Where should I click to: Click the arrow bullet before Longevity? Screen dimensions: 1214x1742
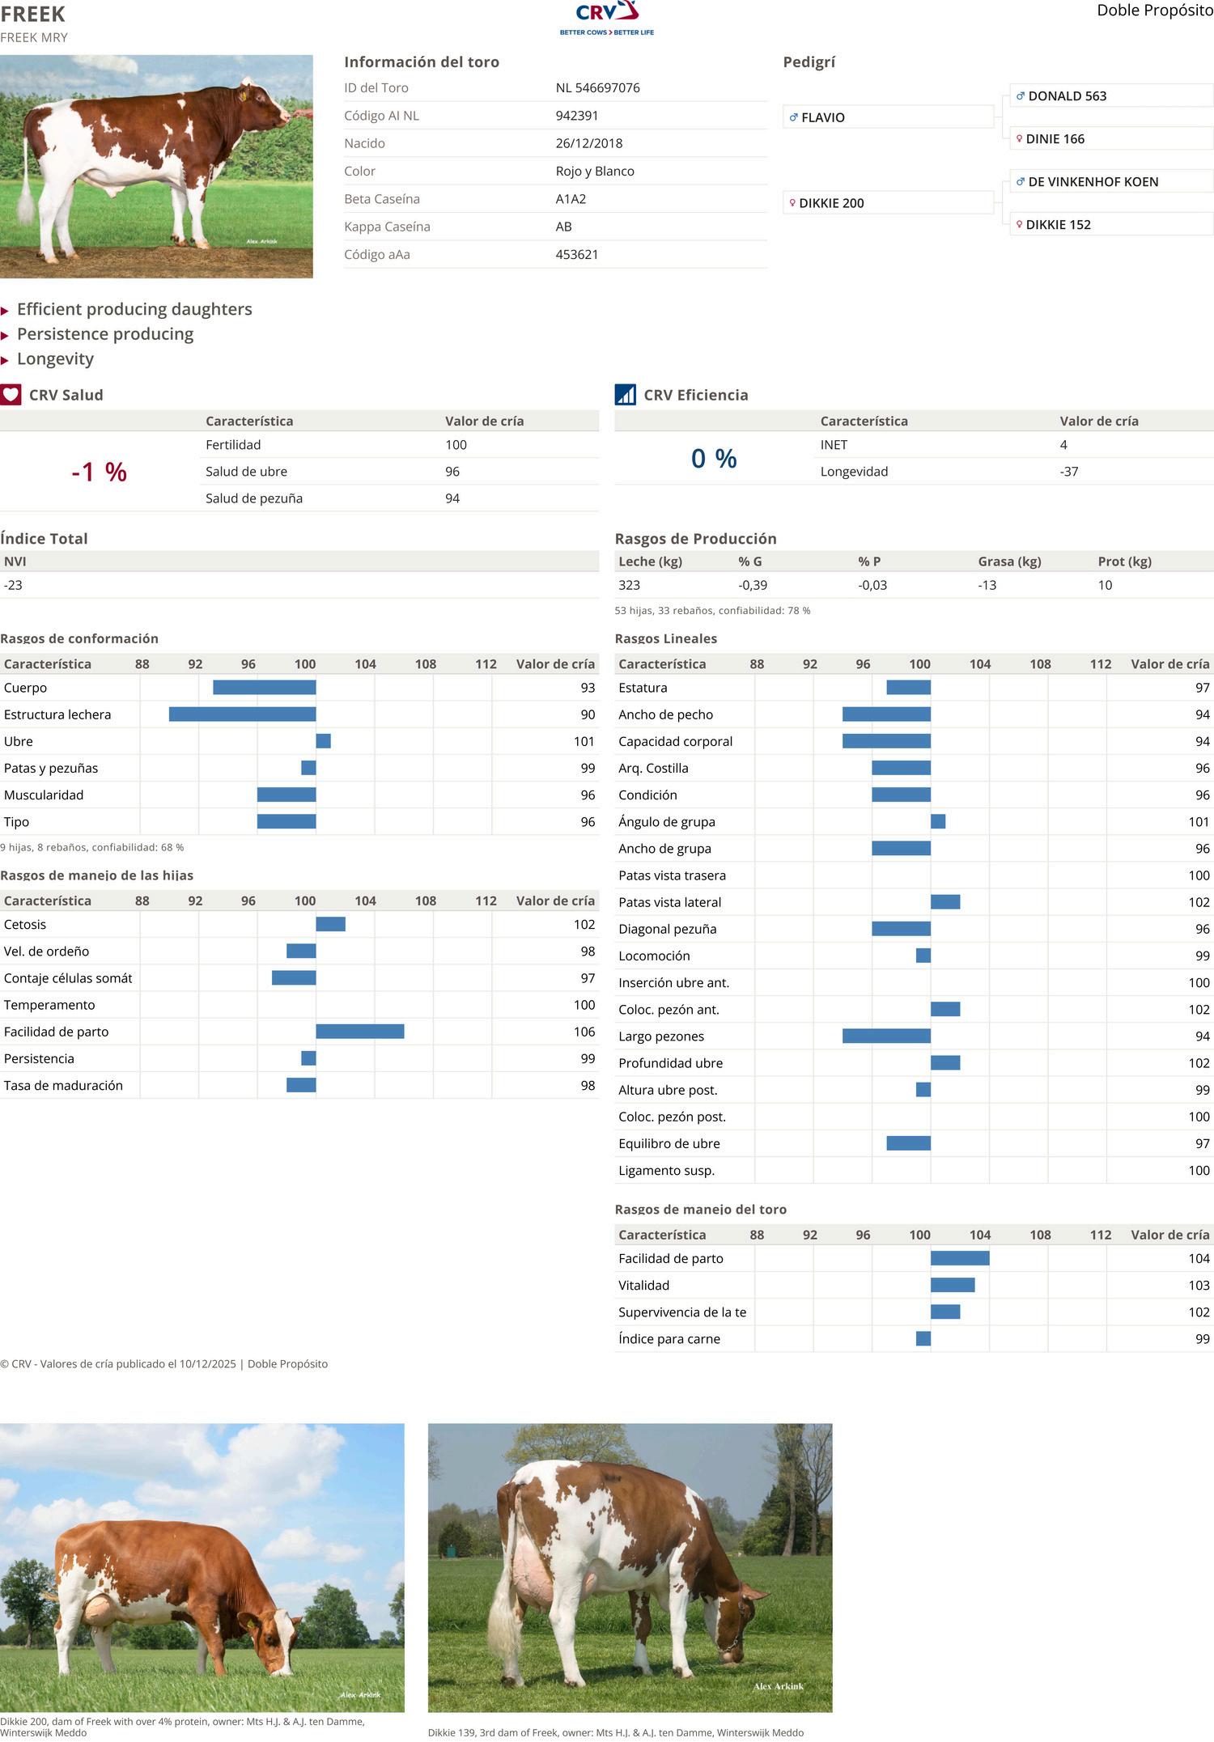[x=5, y=360]
